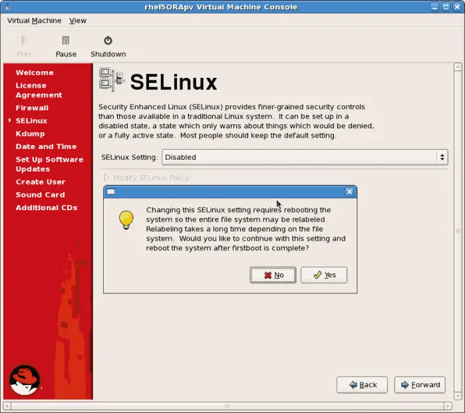Image resolution: width=465 pixels, height=413 pixels.
Task: Click the Red Hat logo
Action: pyautogui.click(x=25, y=380)
